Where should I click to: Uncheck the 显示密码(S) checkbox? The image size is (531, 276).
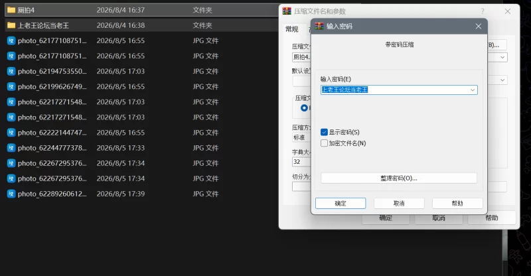[x=324, y=132]
